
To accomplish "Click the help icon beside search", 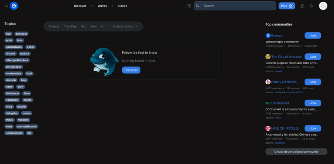I will 189,6.
